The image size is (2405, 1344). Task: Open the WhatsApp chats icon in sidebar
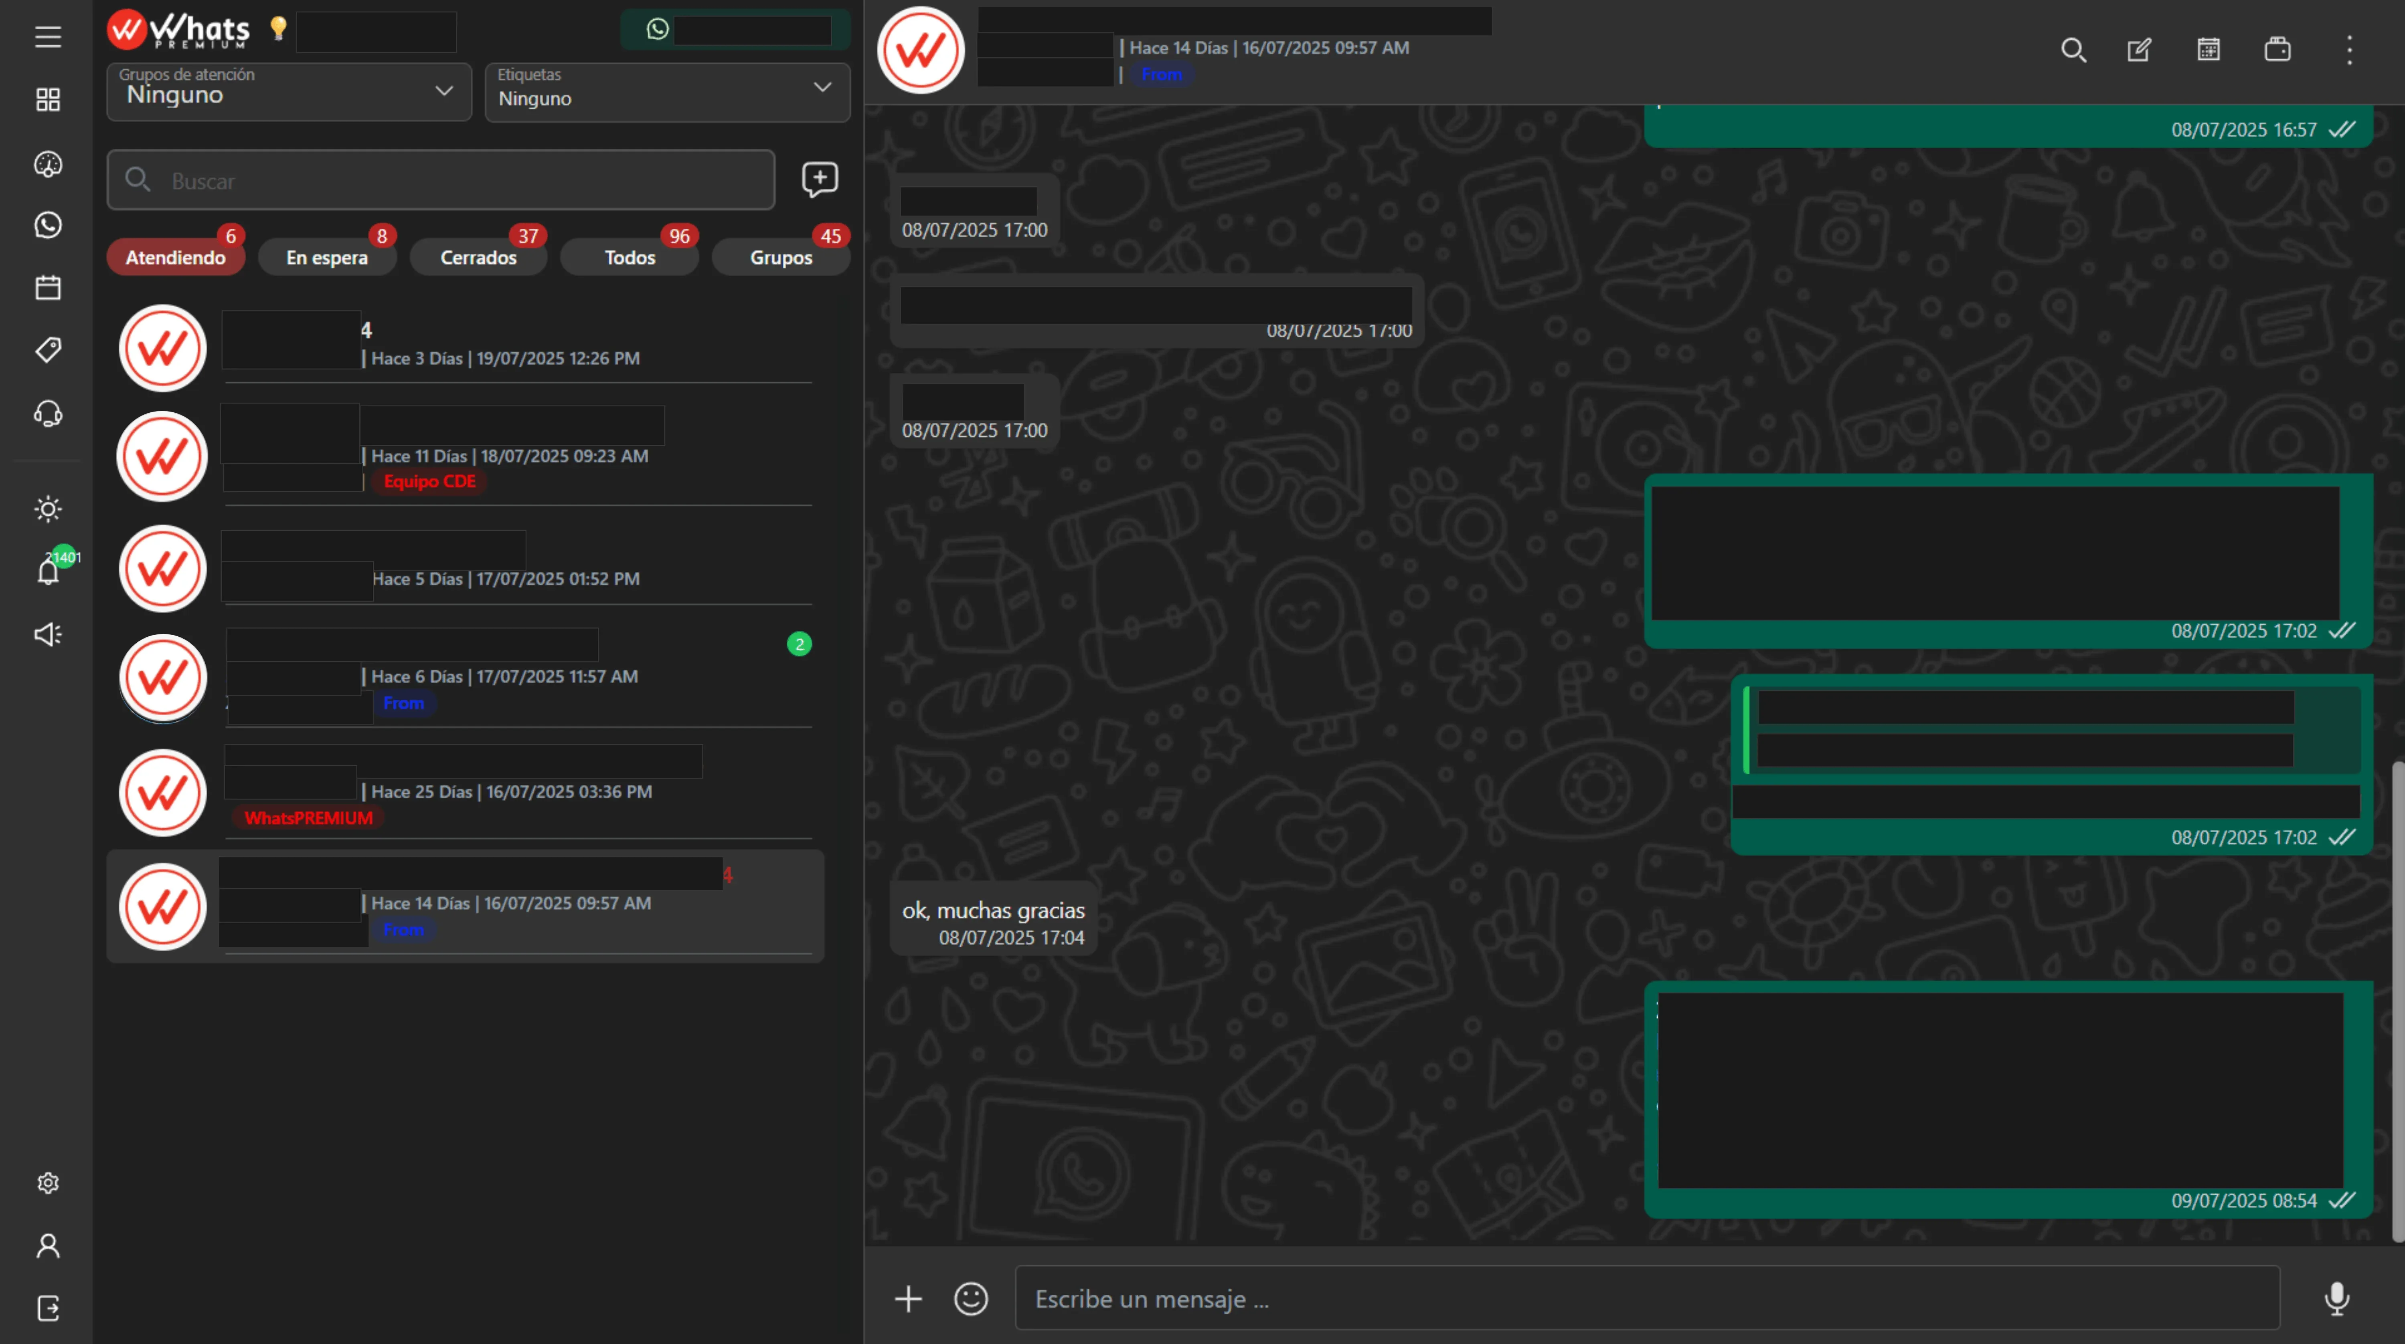coord(48,225)
